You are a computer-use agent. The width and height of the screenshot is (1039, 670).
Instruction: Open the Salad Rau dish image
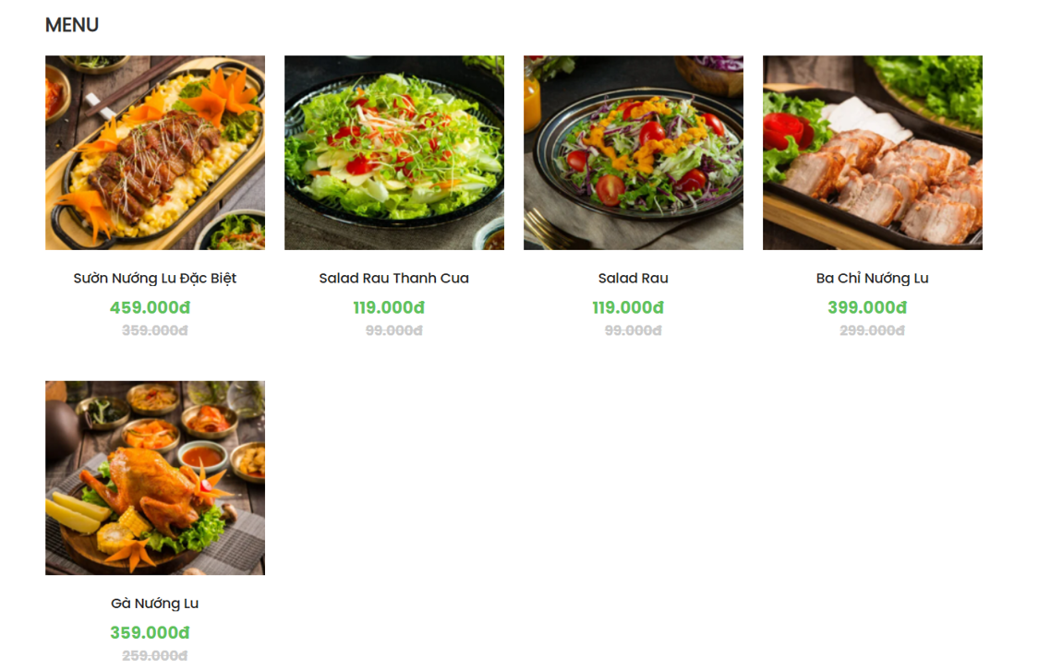coord(633,152)
